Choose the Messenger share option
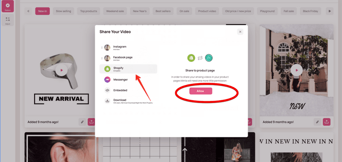Image resolution: width=342 pixels, height=162 pixels. point(128,80)
